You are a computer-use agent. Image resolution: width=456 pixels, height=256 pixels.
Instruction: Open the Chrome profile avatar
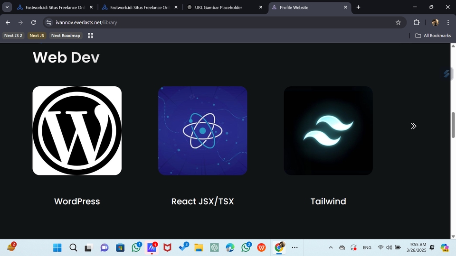(436, 22)
